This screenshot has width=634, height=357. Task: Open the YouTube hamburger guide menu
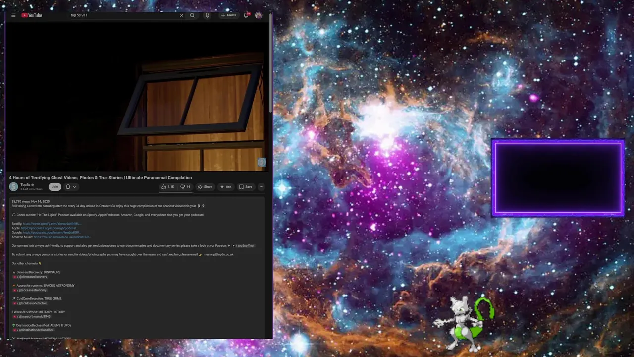(13, 15)
